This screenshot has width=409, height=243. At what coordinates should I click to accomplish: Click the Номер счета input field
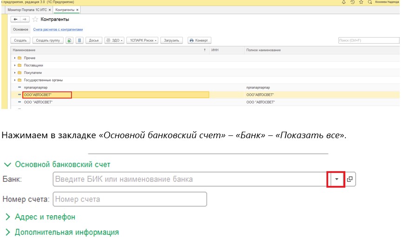pyautogui.click(x=130, y=199)
